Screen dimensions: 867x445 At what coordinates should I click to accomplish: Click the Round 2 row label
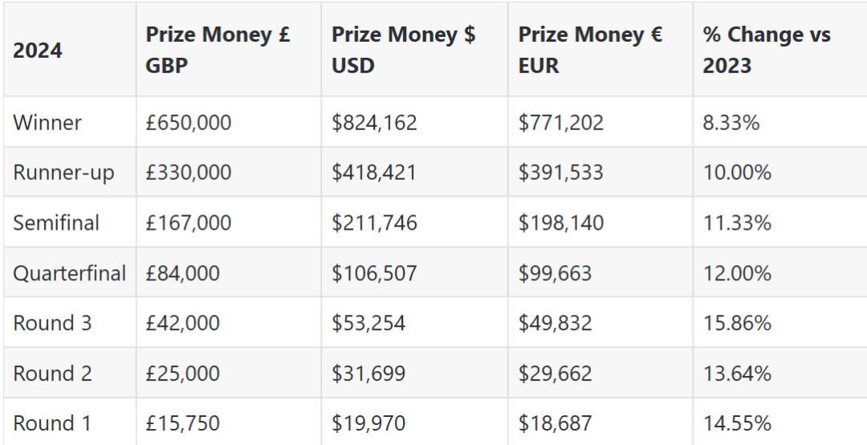pyautogui.click(x=52, y=374)
